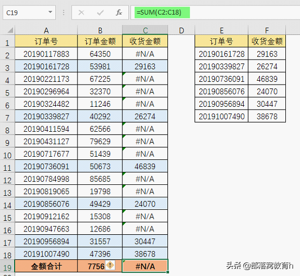The image size is (300, 276).
Task: Select column F header
Action: pos(267,30)
